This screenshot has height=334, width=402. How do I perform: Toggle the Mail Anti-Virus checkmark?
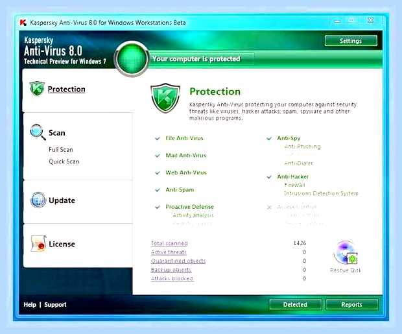pyautogui.click(x=158, y=156)
